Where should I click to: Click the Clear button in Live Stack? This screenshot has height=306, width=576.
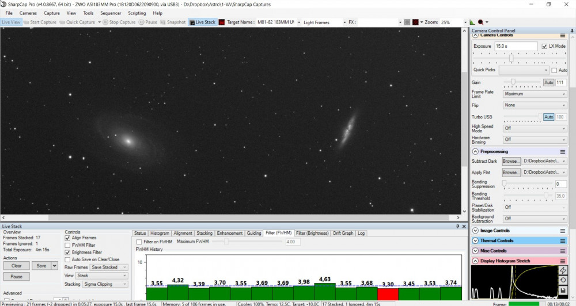pyautogui.click(x=17, y=266)
